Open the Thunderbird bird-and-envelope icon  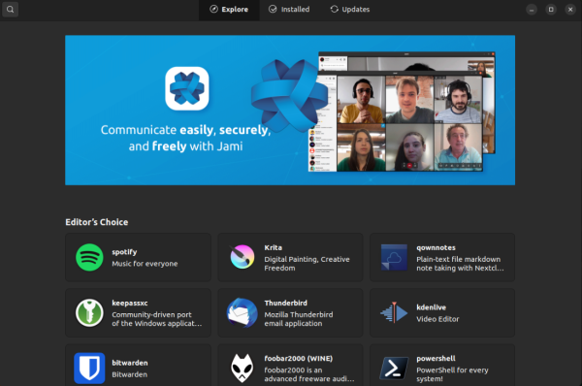click(242, 312)
